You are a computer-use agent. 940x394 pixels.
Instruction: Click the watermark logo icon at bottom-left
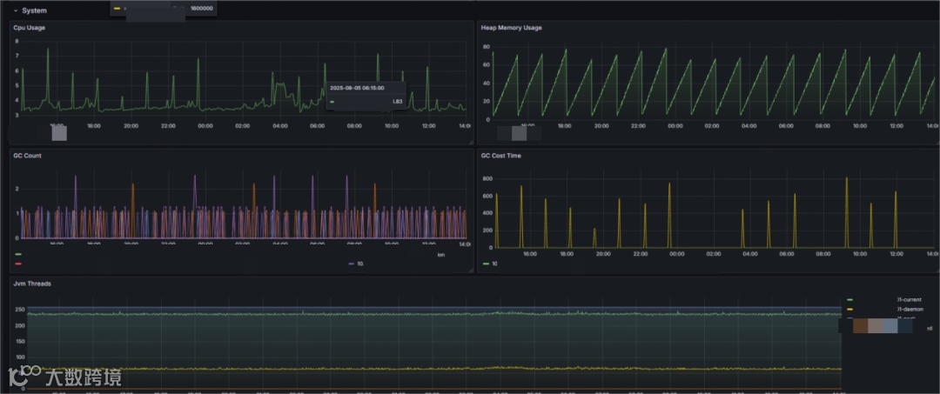coord(24,376)
